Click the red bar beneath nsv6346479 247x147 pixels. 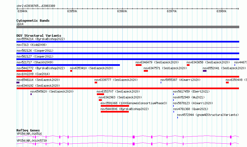[138, 65]
